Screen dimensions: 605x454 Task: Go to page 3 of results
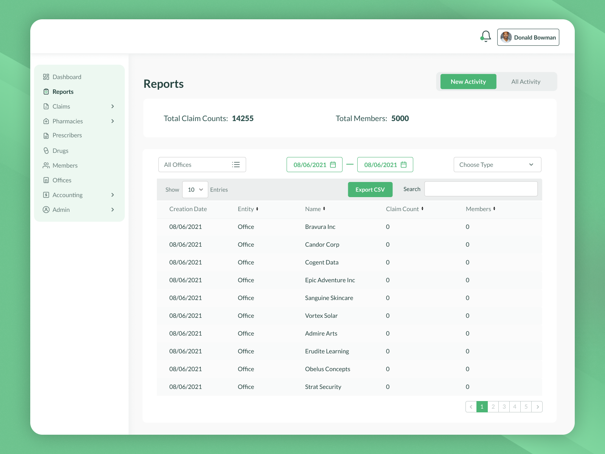pos(504,407)
